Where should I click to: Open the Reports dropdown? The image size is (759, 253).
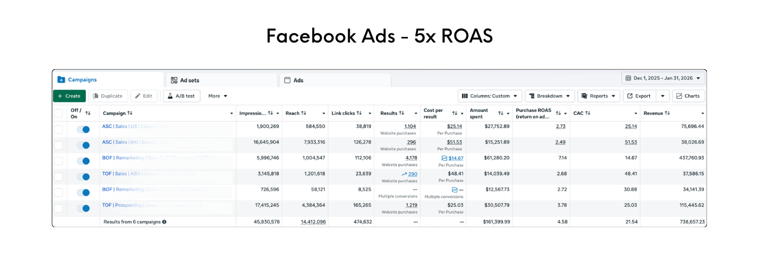point(599,96)
